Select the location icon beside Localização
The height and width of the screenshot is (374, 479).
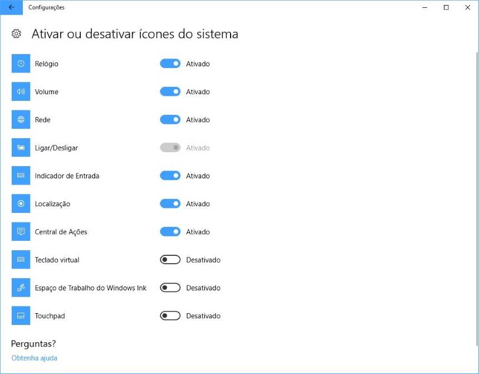pos(20,203)
